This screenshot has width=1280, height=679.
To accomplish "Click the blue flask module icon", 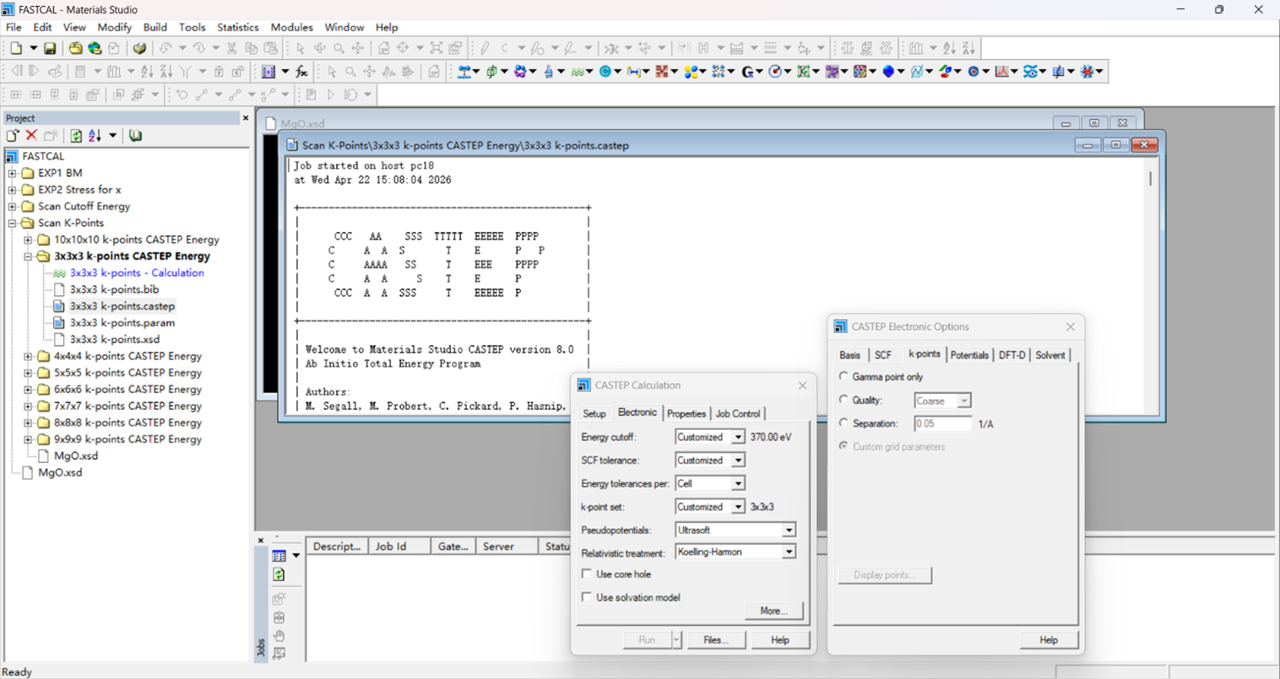I will (x=550, y=72).
